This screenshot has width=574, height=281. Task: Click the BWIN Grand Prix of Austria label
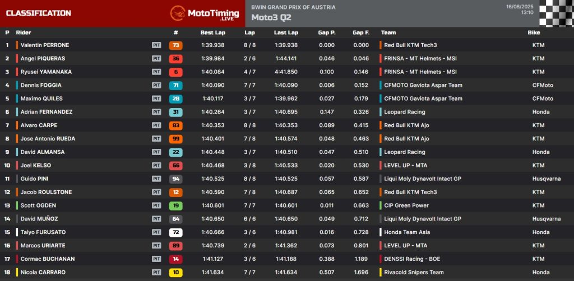point(293,7)
